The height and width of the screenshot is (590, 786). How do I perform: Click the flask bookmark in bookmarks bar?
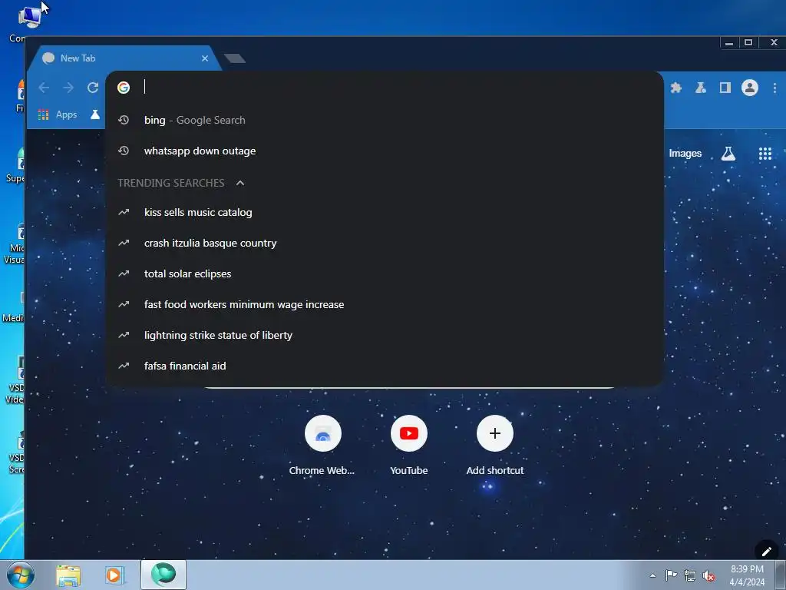tap(94, 115)
